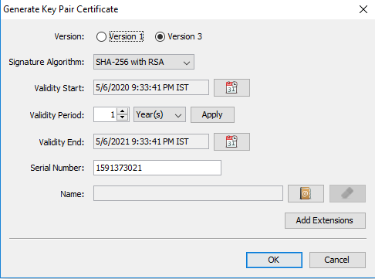Focus the validity period number field
Screen dimensions: 375x279
(x=105, y=114)
